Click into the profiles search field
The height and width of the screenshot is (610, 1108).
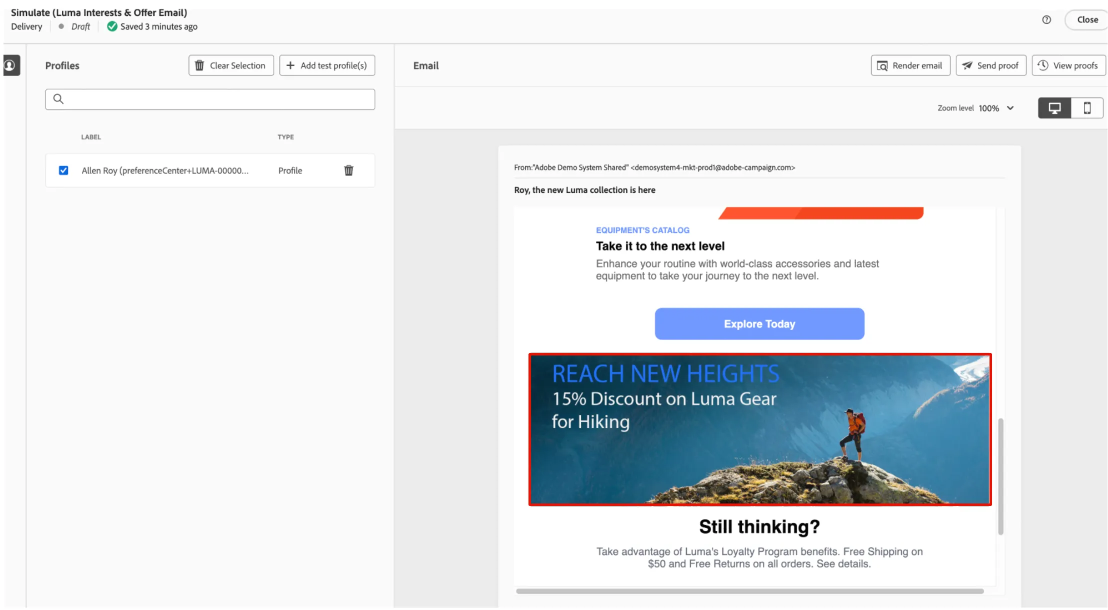point(210,99)
